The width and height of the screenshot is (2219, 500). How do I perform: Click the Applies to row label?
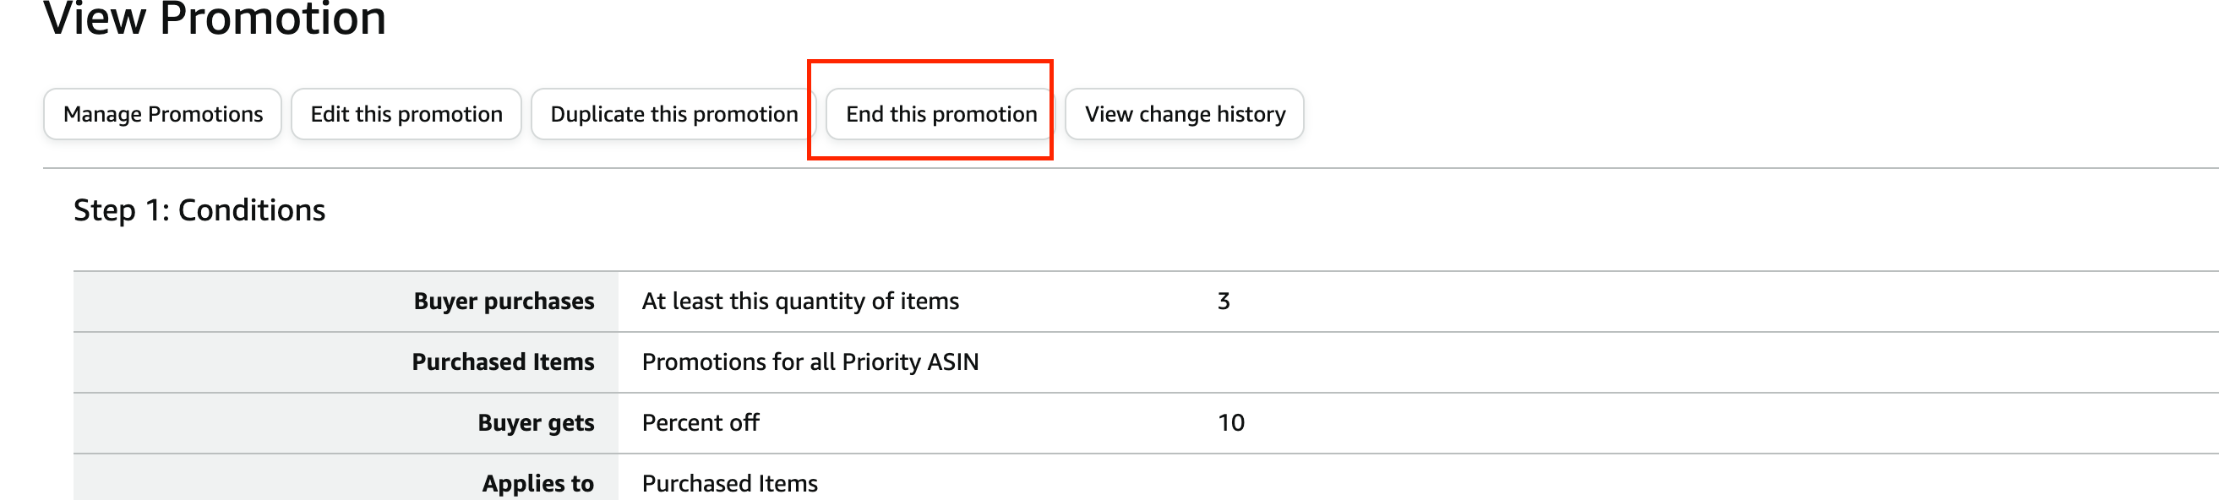pos(537,483)
